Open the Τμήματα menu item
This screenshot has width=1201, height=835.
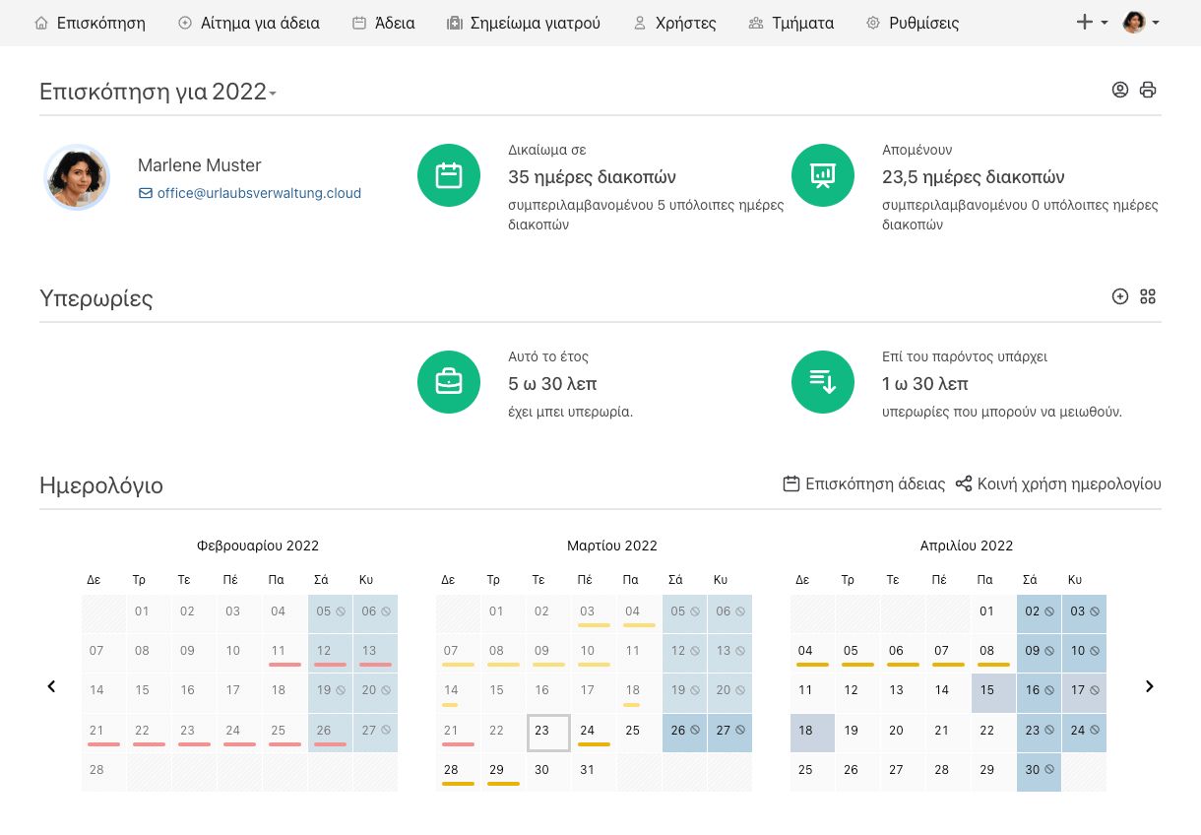tap(790, 23)
